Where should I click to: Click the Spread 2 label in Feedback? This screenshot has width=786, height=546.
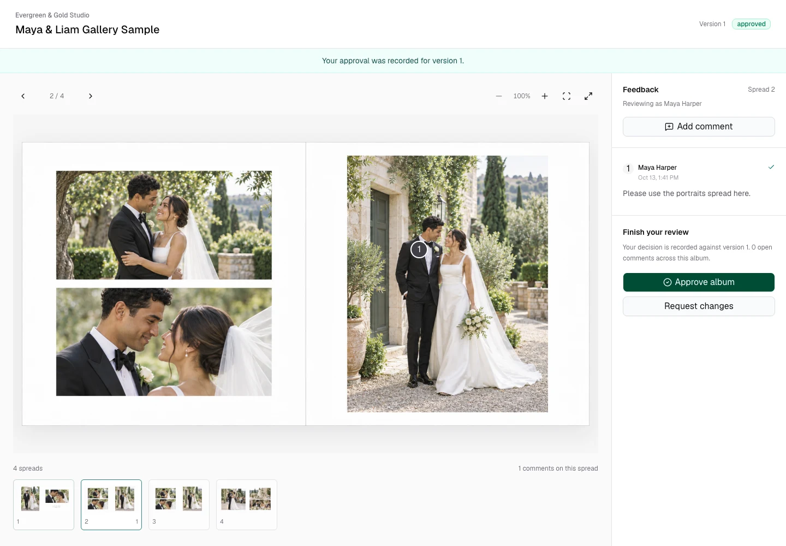point(761,90)
